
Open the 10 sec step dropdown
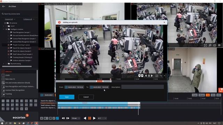[76, 118]
